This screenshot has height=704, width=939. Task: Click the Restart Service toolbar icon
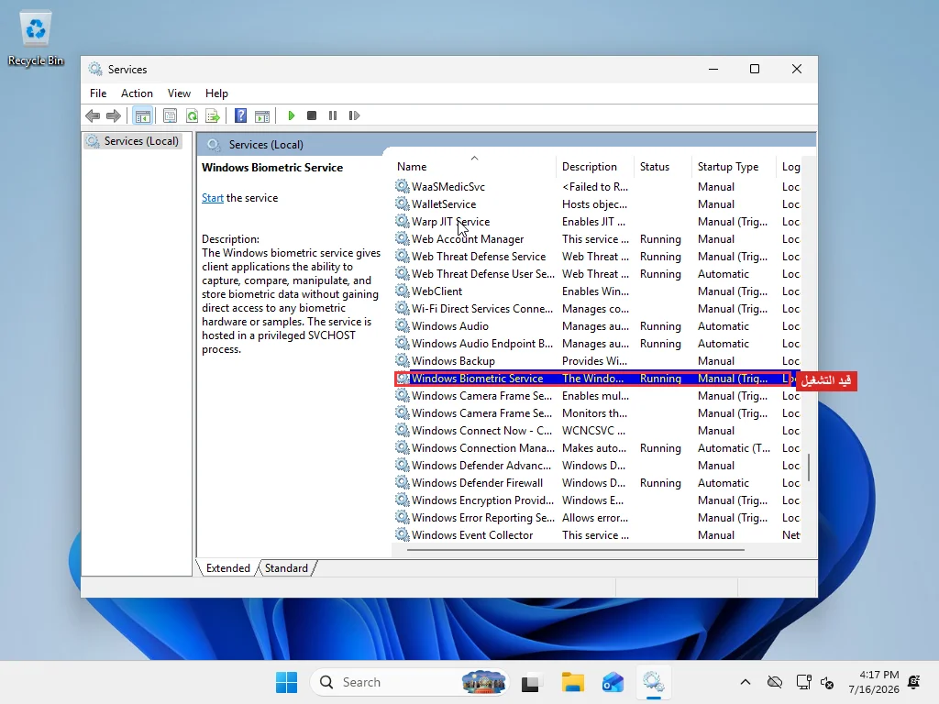354,115
